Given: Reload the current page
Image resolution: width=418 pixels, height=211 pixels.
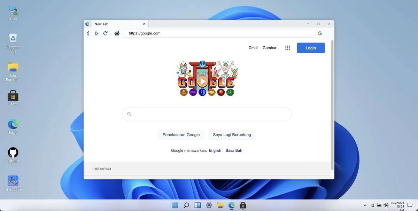Looking at the screenshot, I should click(105, 33).
